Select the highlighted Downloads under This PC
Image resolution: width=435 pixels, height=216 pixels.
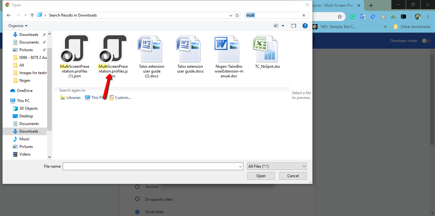click(x=25, y=131)
